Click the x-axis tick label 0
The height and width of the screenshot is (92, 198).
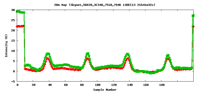click(x=18, y=85)
